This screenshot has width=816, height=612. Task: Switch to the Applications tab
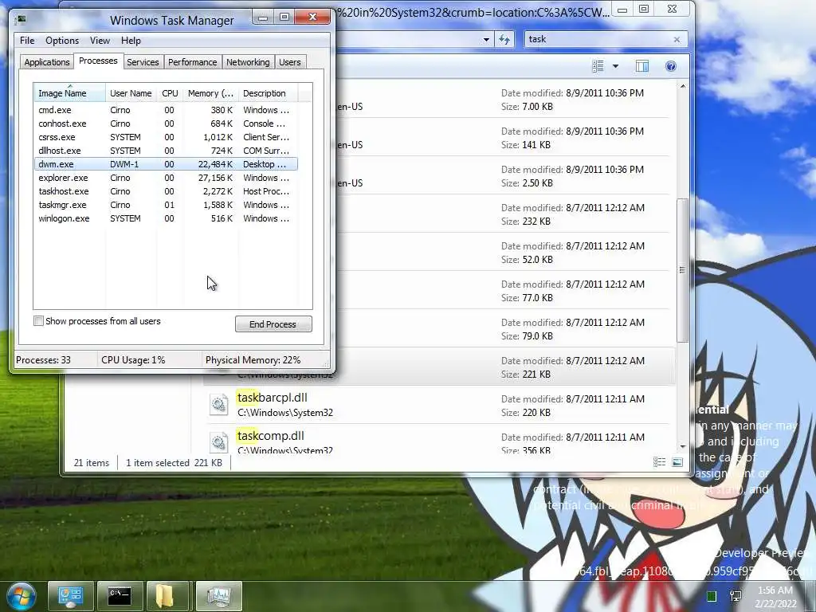(x=47, y=62)
